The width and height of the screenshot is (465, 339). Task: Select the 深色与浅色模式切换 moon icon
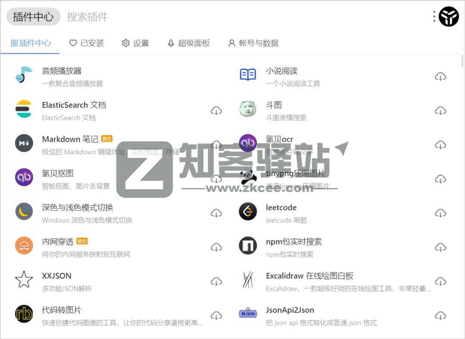[x=24, y=213]
